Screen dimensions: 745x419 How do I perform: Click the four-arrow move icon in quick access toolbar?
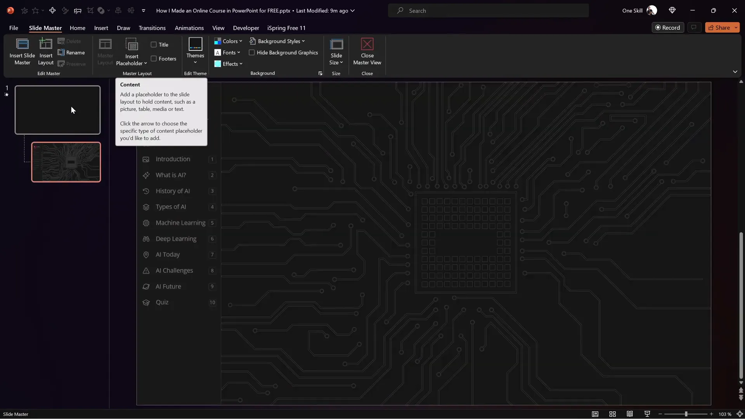tap(52, 10)
